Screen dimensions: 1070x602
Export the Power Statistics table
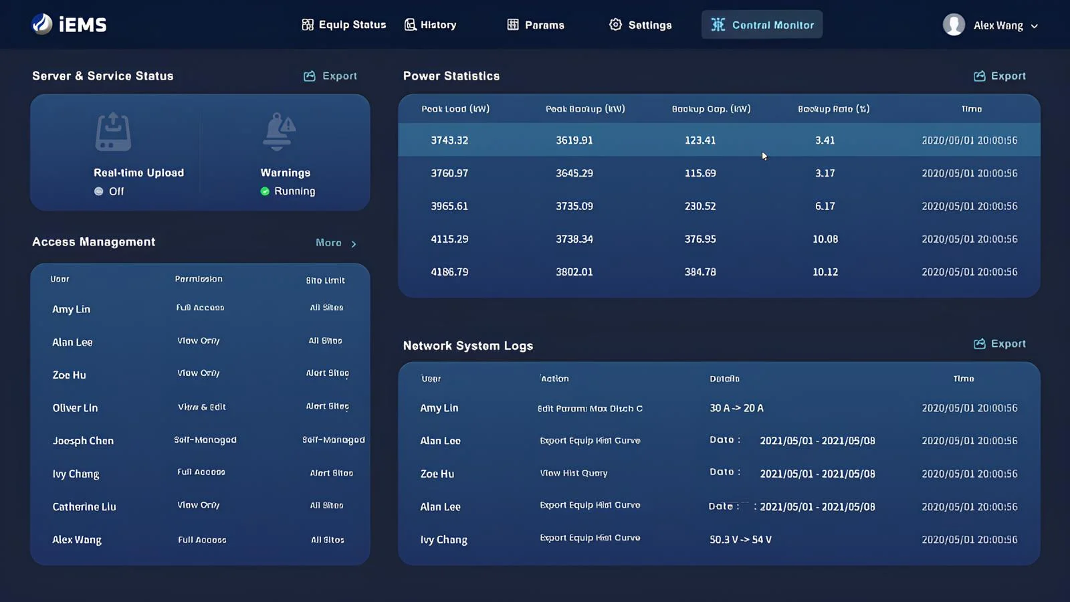[x=999, y=76]
